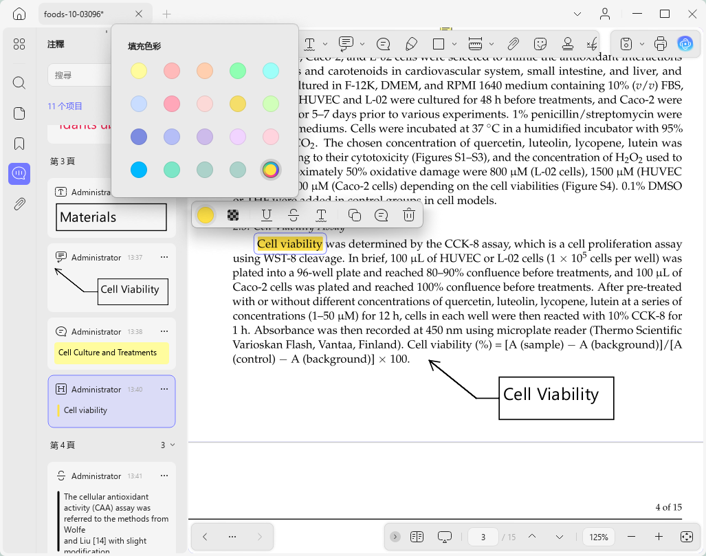Go to the next page arrow
The image size is (706, 556).
click(559, 537)
